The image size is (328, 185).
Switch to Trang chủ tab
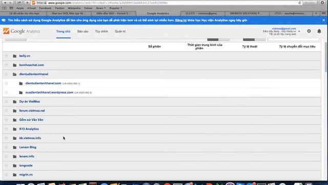(x=63, y=31)
